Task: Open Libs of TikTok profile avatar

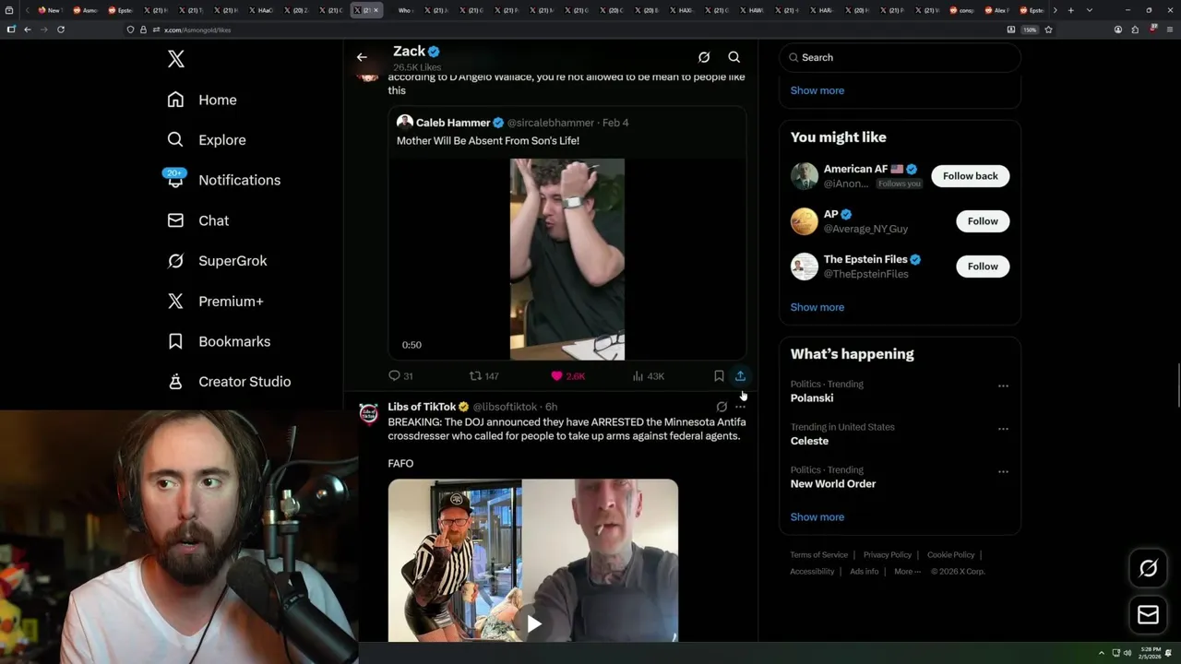Action: [x=368, y=413]
